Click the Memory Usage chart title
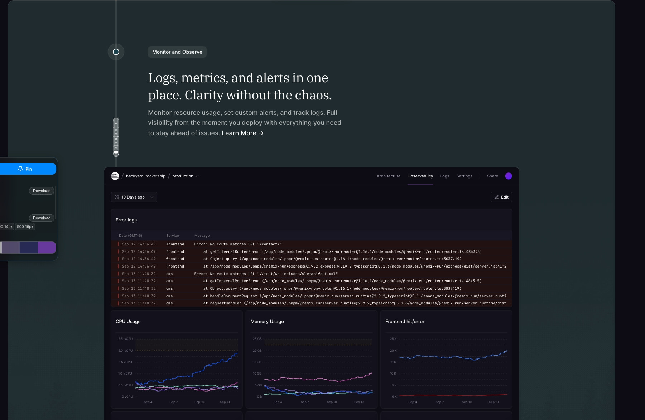The height and width of the screenshot is (420, 645). tap(267, 322)
